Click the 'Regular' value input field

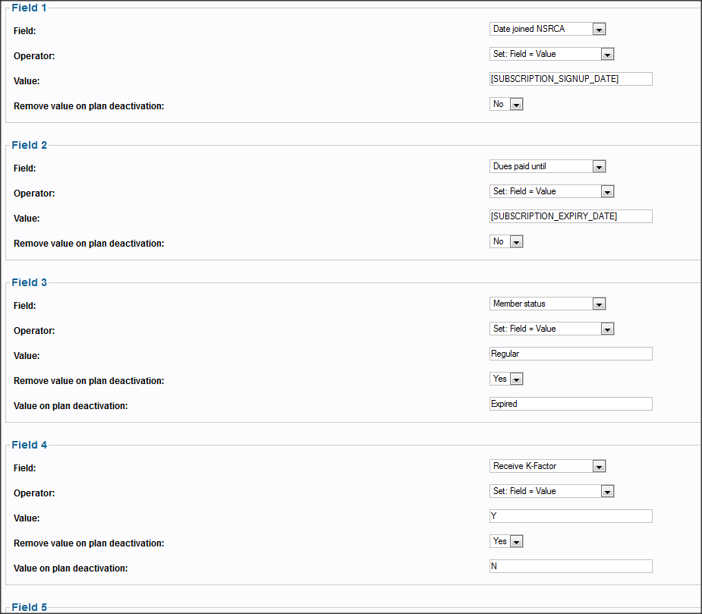click(571, 354)
